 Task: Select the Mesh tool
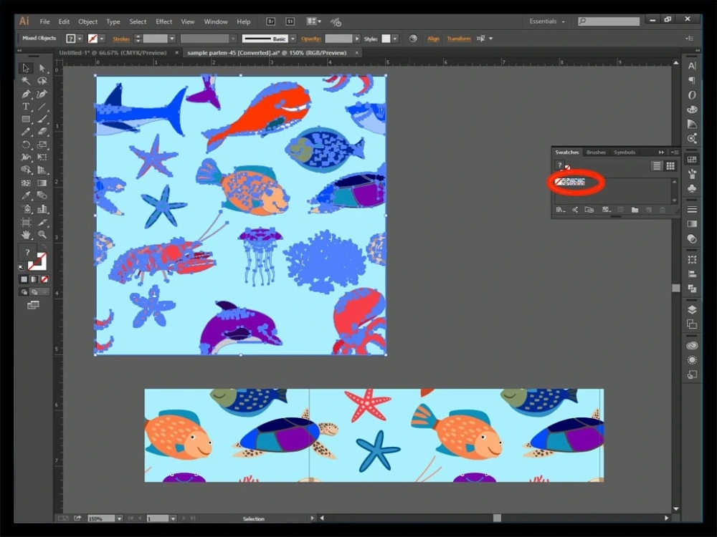pos(26,183)
